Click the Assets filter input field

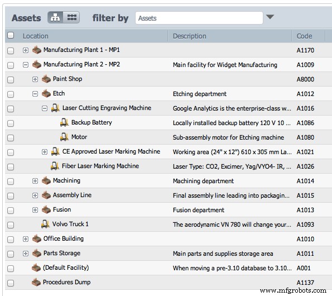click(199, 18)
